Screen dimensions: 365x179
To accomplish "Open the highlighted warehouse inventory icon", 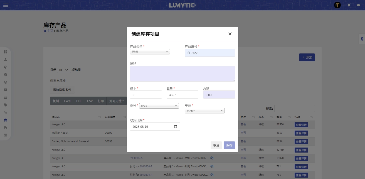I will (6, 120).
